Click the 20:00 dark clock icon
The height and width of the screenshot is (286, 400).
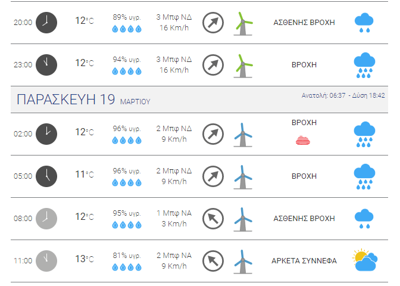coord(46,23)
